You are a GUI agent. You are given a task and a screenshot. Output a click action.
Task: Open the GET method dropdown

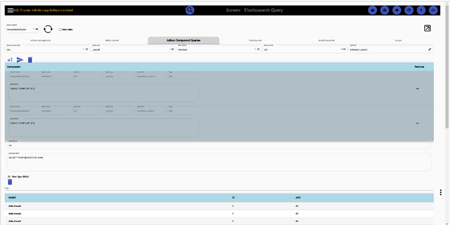[305, 50]
